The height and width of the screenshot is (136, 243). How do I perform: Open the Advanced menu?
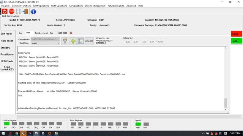131,6
